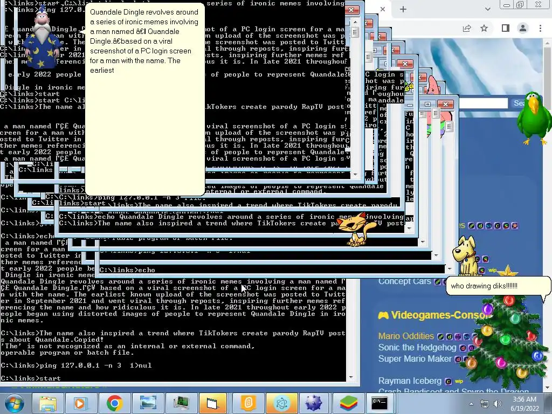Image resolution: width=552 pixels, height=414 pixels.
Task: Click the orange cat assistant character
Action: click(x=356, y=229)
